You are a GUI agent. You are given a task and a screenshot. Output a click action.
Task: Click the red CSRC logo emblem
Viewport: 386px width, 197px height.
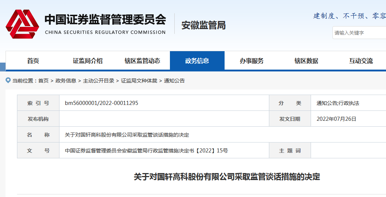pyautogui.click(x=22, y=24)
